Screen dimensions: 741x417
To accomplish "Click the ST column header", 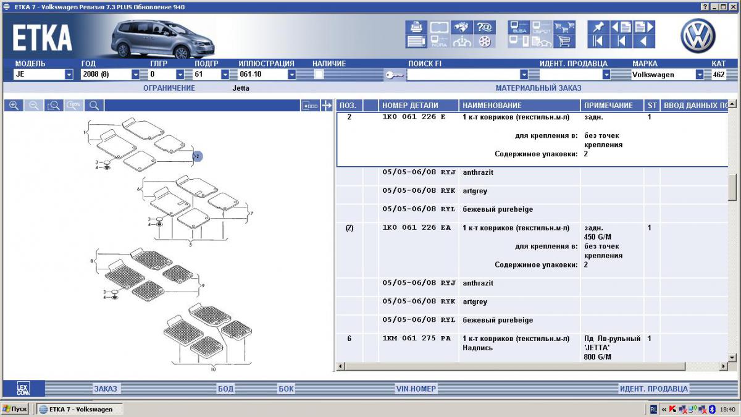I will point(653,106).
